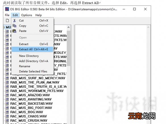This screenshot has width=166, height=124.
Task: Click file icon beside RAB_MUS_THE_PLAN_AM.WAV
Action: point(7,82)
